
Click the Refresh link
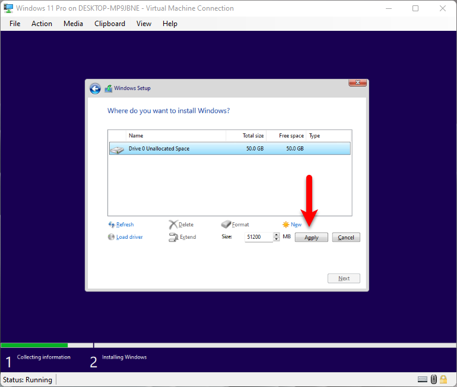pos(125,225)
